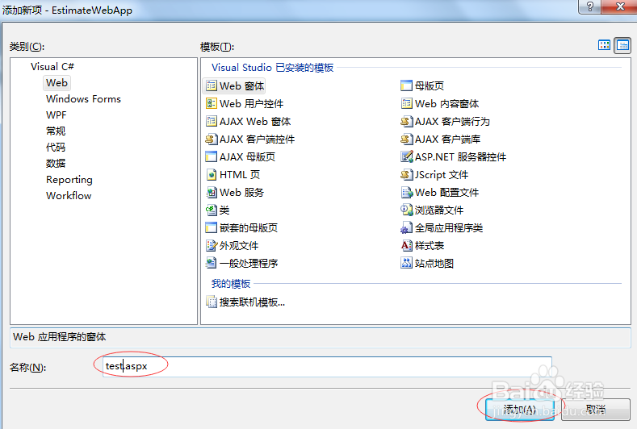Select the 一般处理程序 template icon
The image size is (637, 429).
[212, 263]
